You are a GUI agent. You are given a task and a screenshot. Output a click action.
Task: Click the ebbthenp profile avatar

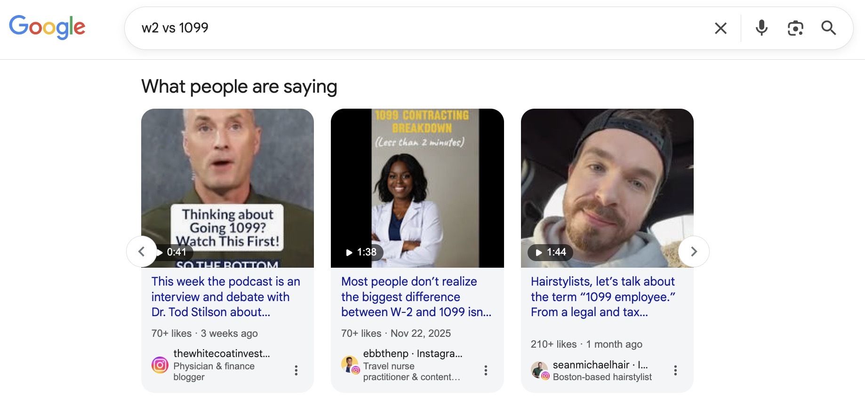point(350,365)
